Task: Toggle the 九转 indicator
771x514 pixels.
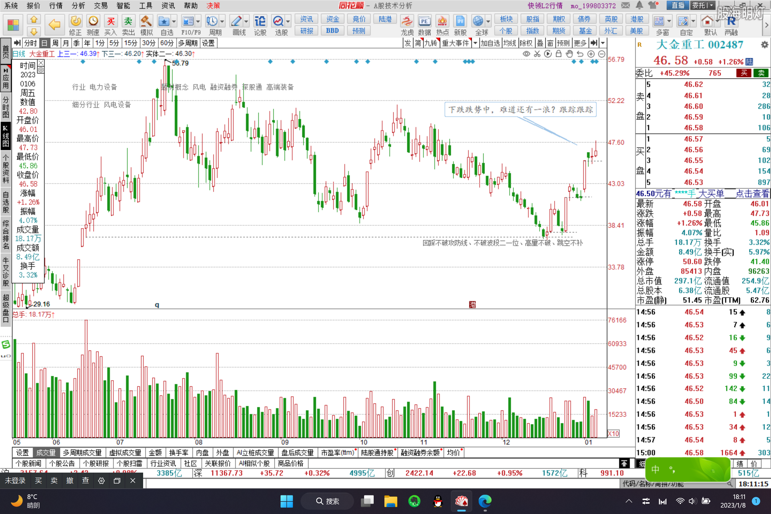Action: coord(431,43)
